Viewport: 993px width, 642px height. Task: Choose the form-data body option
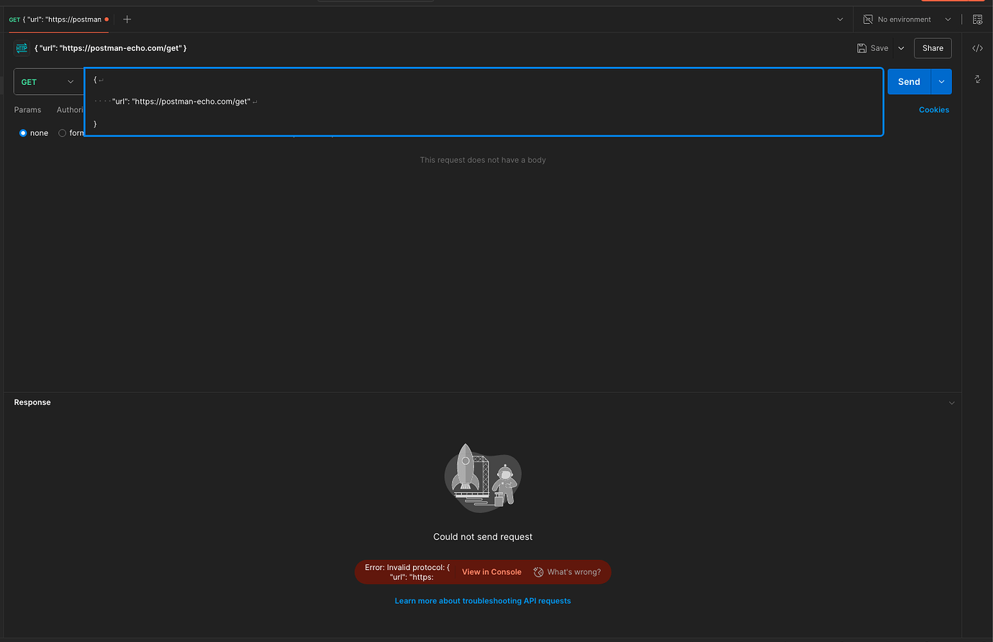[x=62, y=132]
